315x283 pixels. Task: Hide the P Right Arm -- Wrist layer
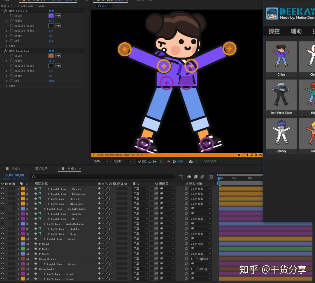[x=2, y=189]
